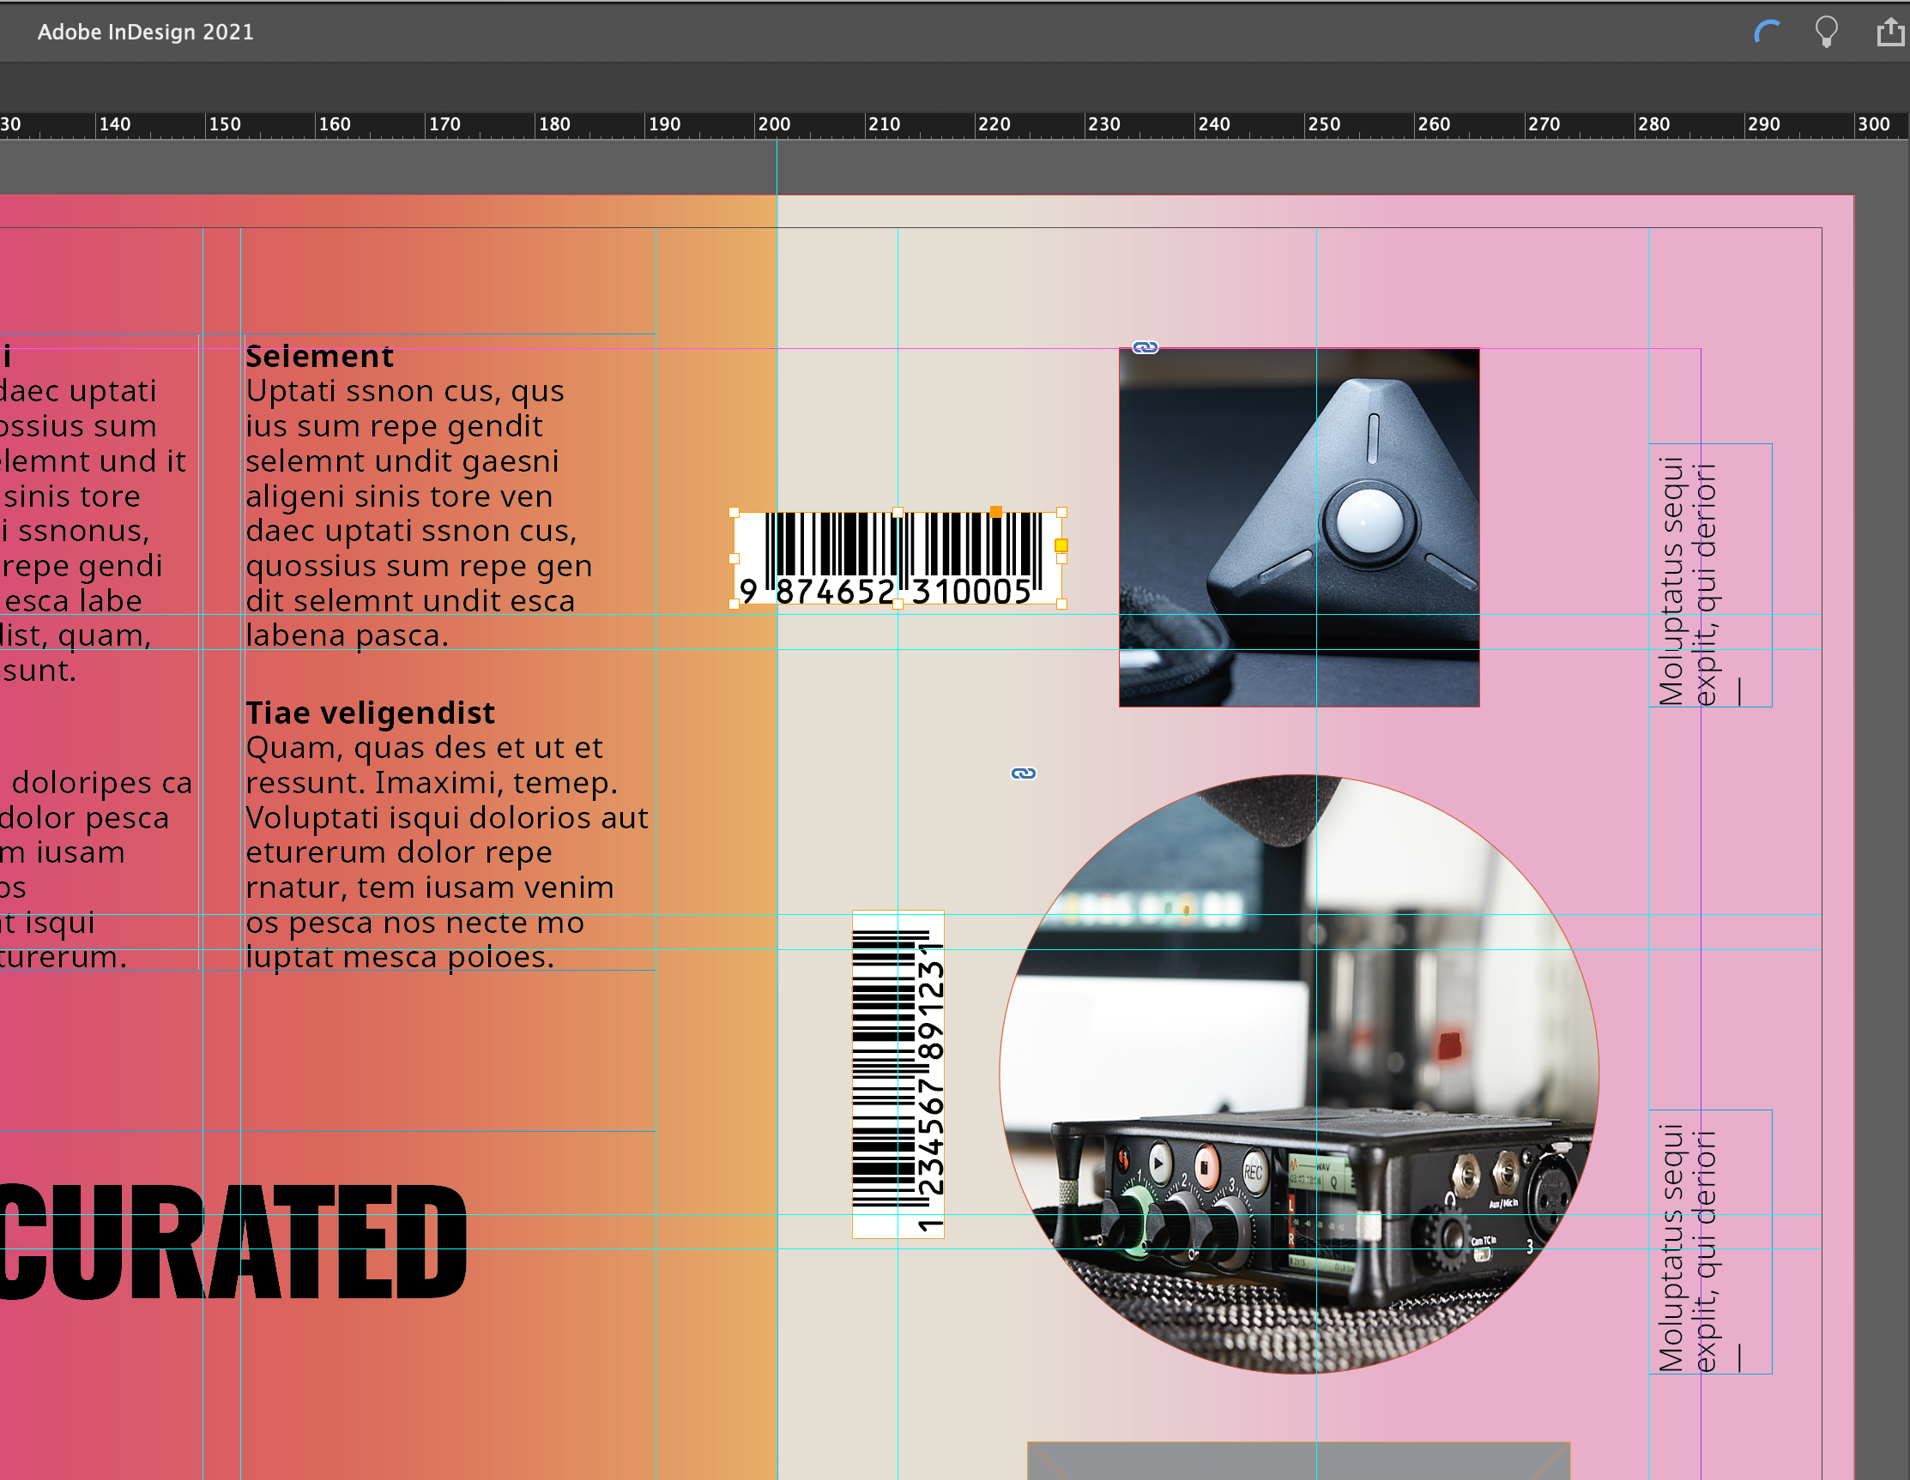Screen dimensions: 1910x1480
Task: Click the link badge above trackball photo
Action: 1145,347
